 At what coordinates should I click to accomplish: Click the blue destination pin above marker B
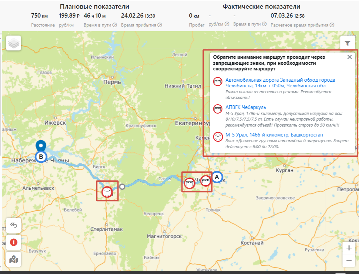(41, 146)
